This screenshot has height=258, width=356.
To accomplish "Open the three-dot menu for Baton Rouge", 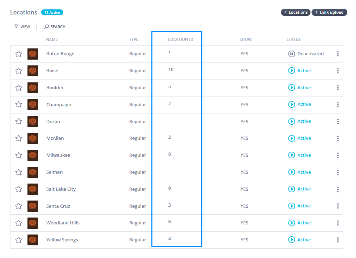I will [338, 54].
